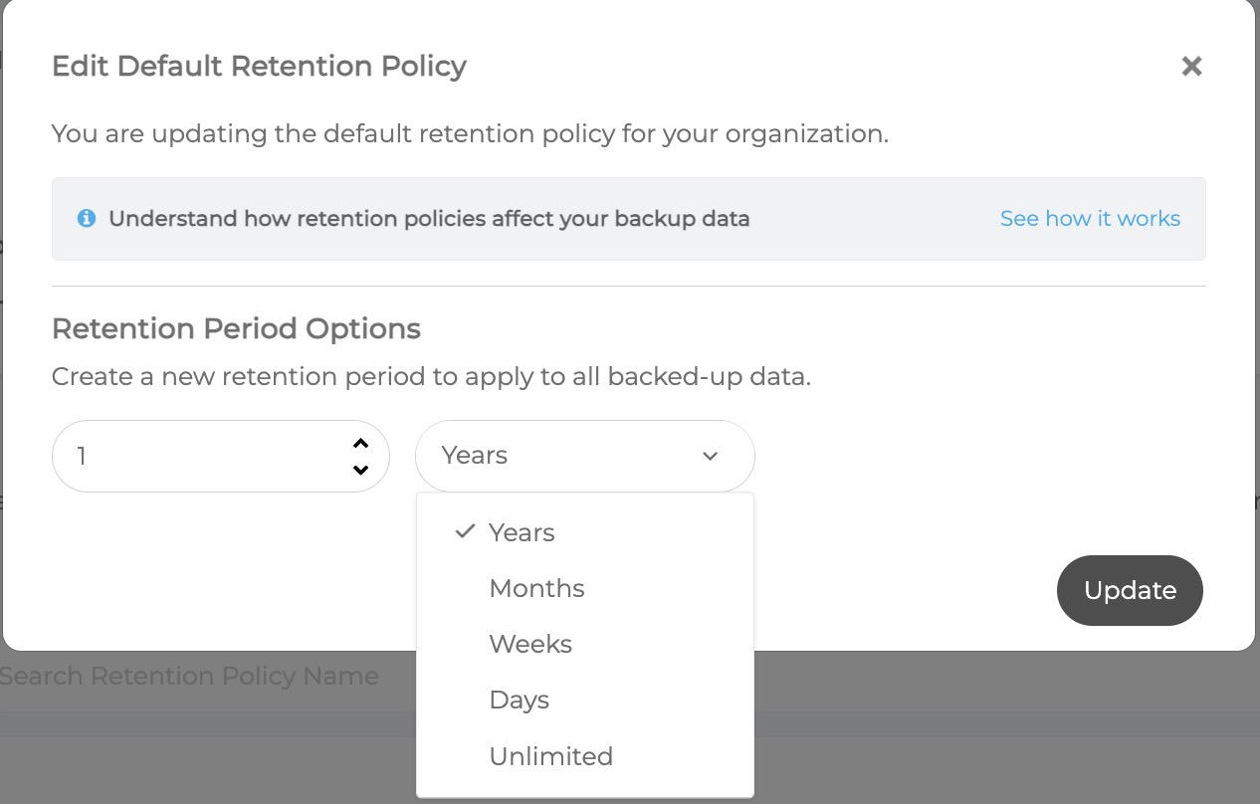Click the Search Retention Policy Name field
This screenshot has height=804, width=1260.
point(189,676)
